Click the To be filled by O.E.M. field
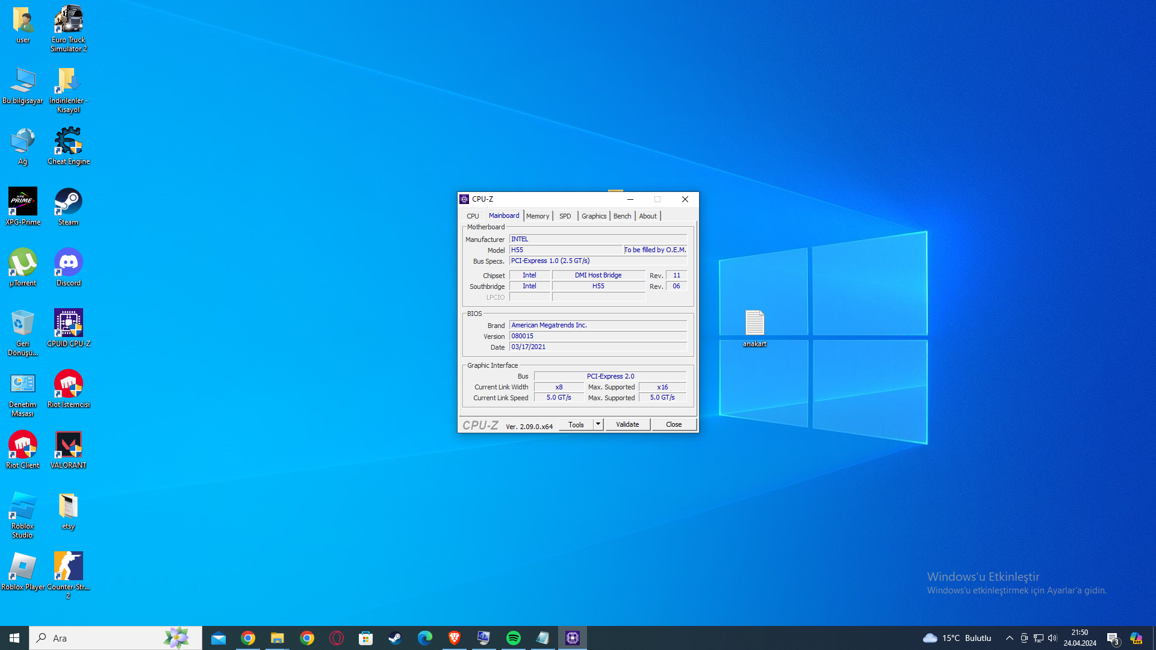The height and width of the screenshot is (650, 1156). click(655, 250)
